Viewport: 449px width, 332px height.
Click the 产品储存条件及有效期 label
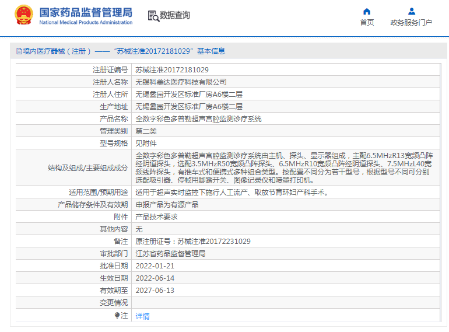pos(93,205)
